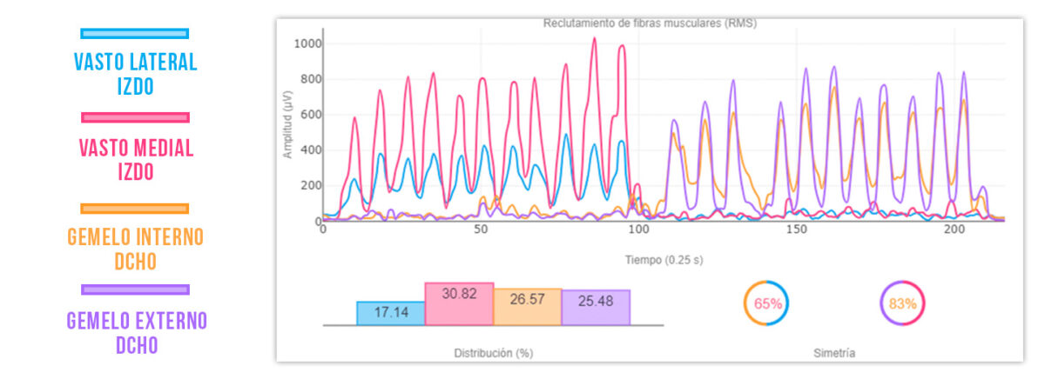This screenshot has width=1045, height=379.
Task: Click the Amplitud (µV) axis label
Action: point(287,124)
